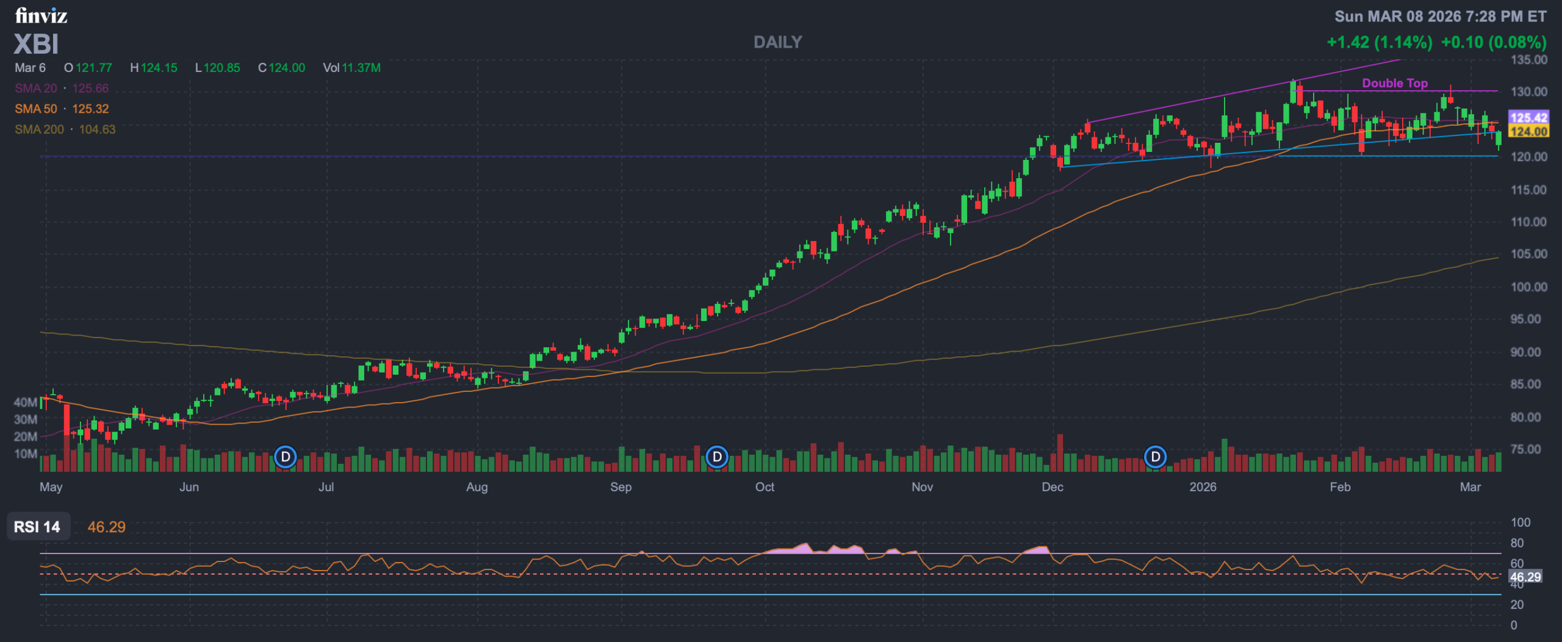Click the 40M volume axis label

(x=26, y=402)
